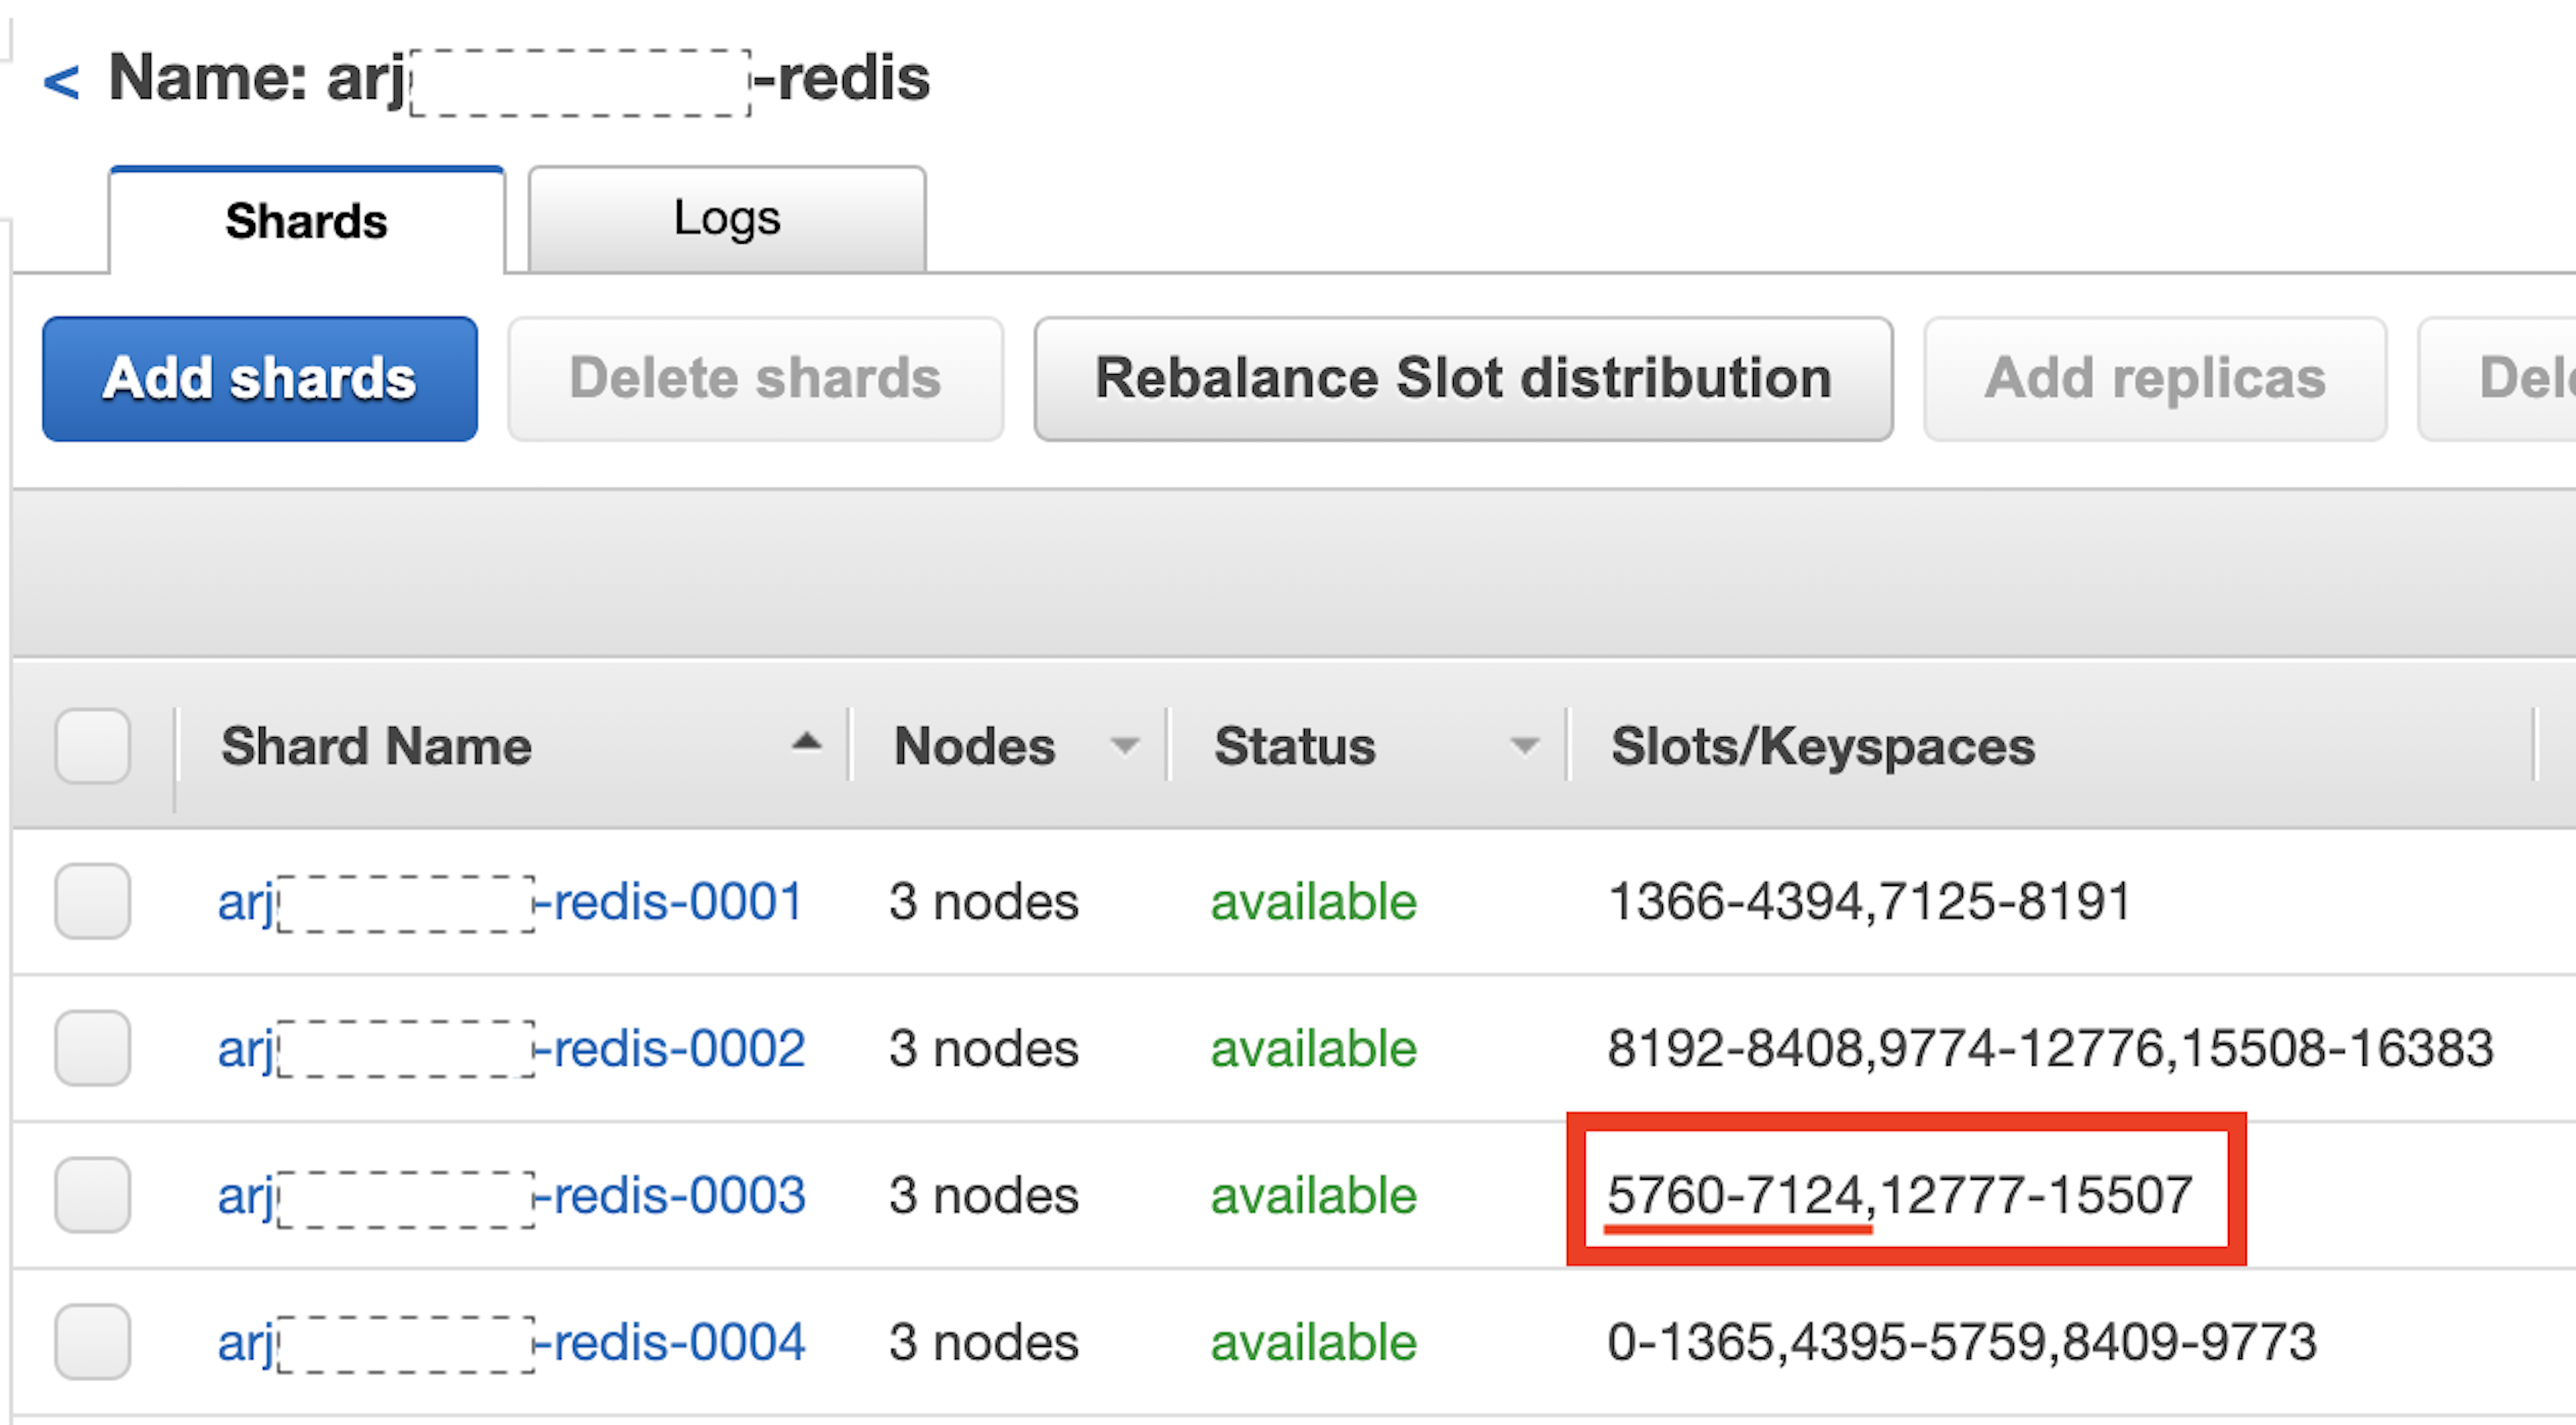Click the Add replicas button
The height and width of the screenshot is (1425, 2576).
2154,379
